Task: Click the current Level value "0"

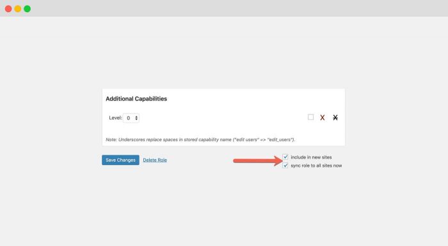Action: pos(128,118)
